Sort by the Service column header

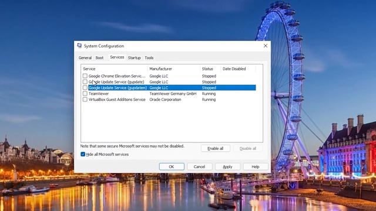tap(115, 69)
